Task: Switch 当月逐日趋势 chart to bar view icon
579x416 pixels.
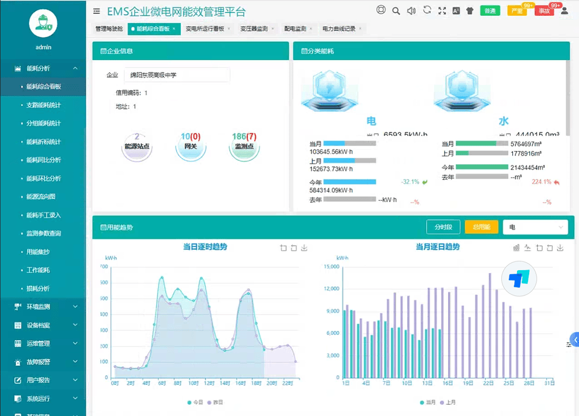Action: pos(516,248)
